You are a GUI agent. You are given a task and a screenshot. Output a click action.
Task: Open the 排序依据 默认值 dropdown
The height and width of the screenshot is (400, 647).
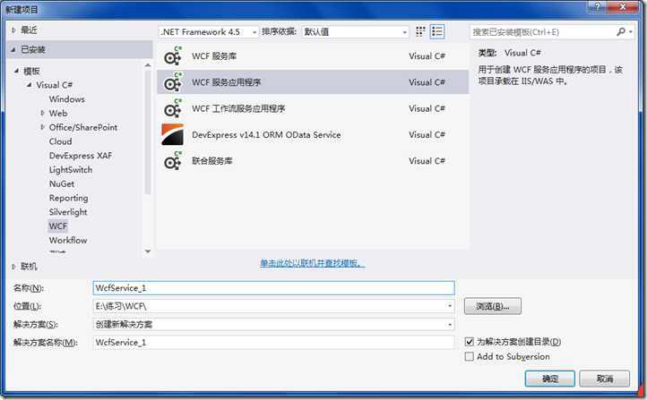pos(355,31)
